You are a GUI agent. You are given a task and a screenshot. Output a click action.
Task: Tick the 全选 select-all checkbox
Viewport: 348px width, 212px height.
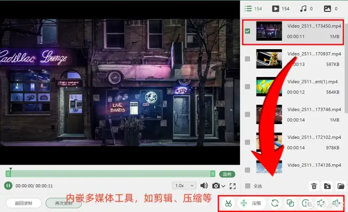[248, 186]
